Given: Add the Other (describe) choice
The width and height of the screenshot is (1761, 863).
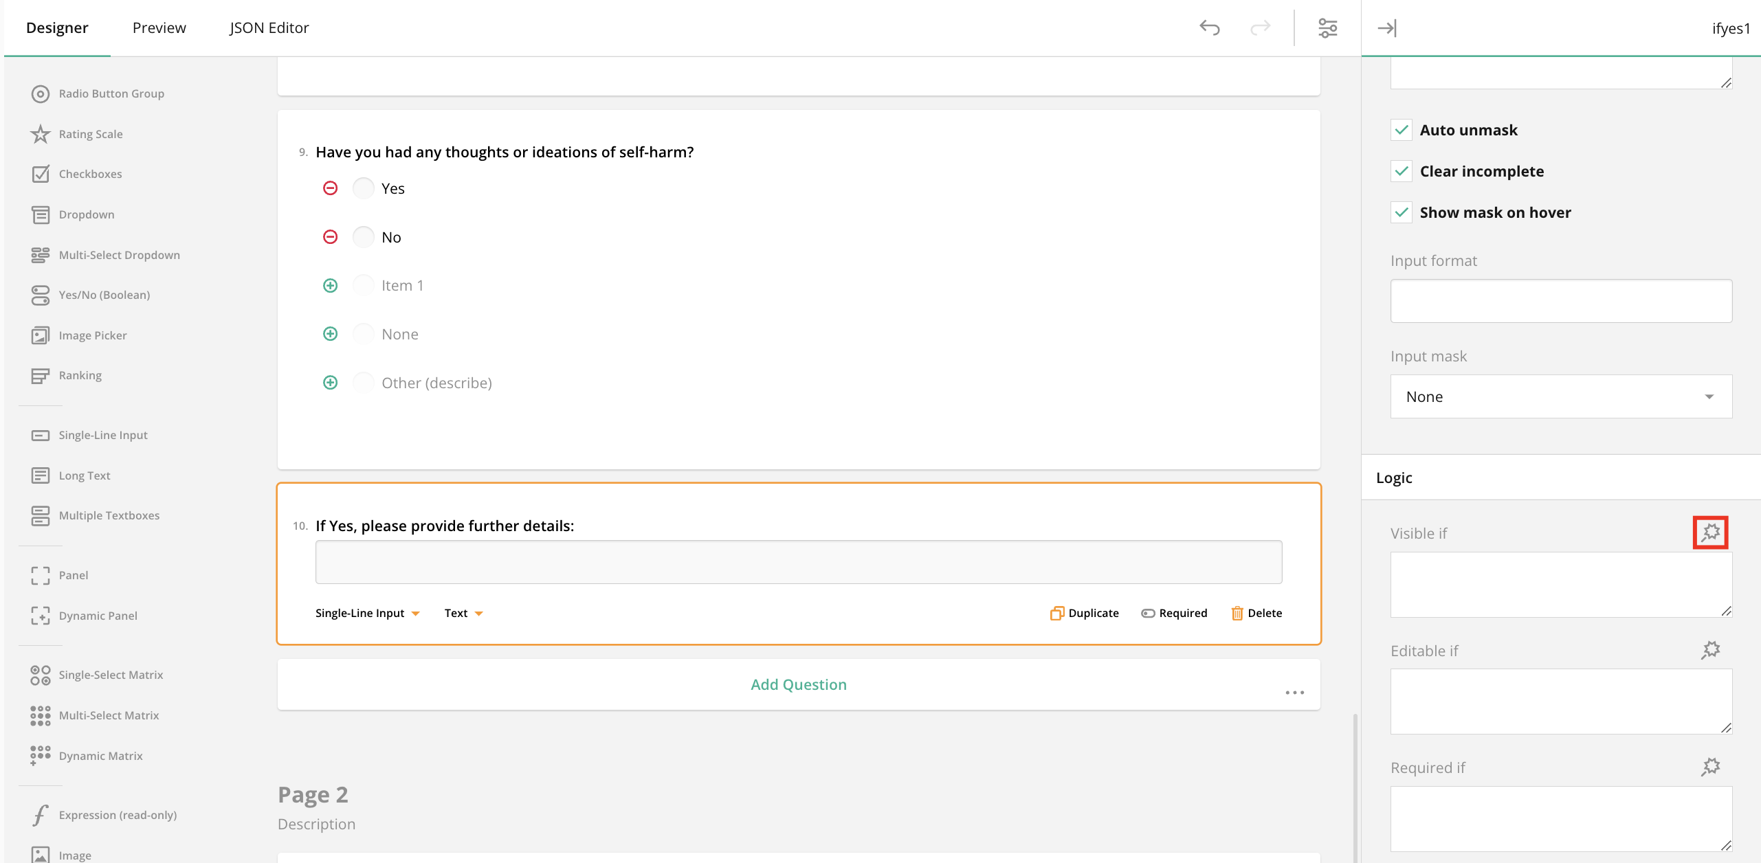Looking at the screenshot, I should [331, 383].
